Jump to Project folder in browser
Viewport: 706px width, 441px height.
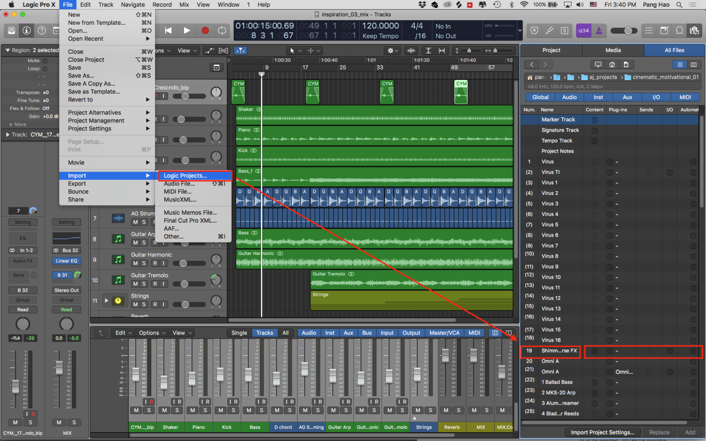click(626, 64)
